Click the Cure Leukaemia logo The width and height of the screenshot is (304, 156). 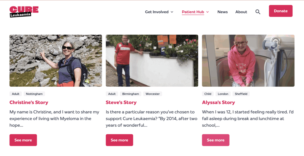point(24,12)
